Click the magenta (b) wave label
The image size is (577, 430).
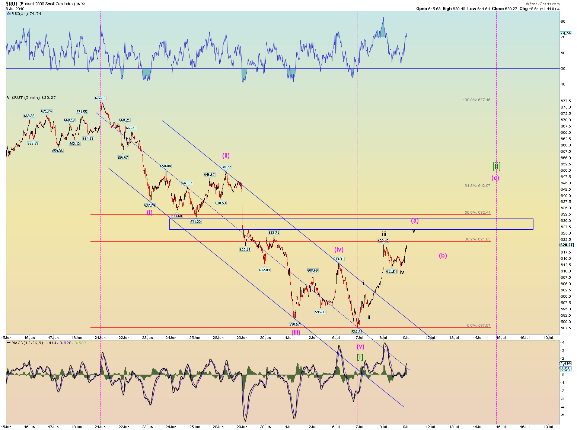coord(443,255)
